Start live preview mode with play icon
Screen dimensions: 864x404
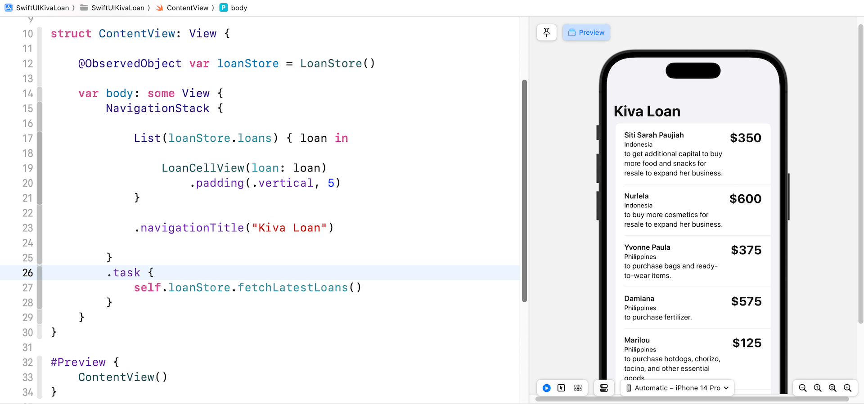pos(546,388)
